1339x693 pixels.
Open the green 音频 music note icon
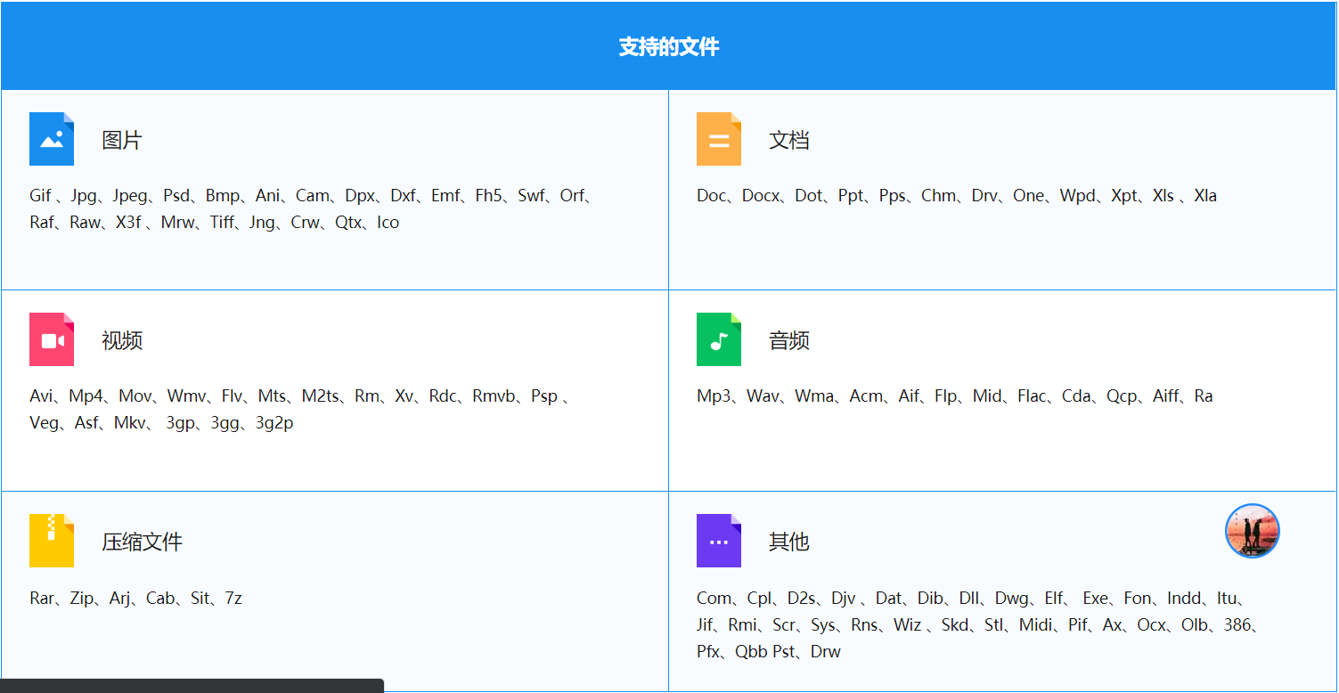tap(718, 339)
